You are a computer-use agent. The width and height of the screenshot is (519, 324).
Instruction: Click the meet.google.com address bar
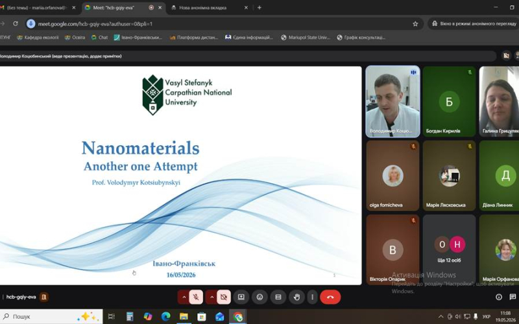(x=224, y=23)
